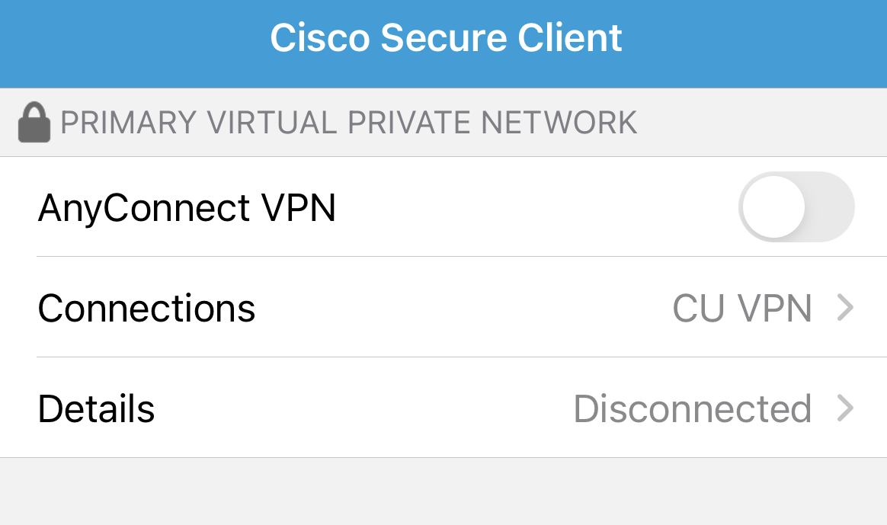Tap the Details row label

pyautogui.click(x=96, y=408)
